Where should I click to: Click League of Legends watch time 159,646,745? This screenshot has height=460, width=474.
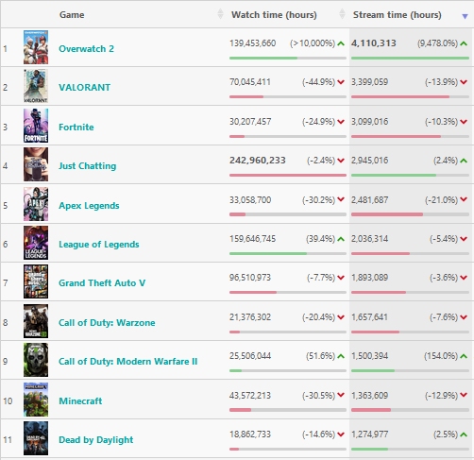tap(253, 239)
